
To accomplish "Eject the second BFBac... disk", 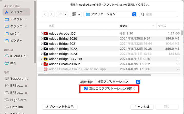I will 26,93.
